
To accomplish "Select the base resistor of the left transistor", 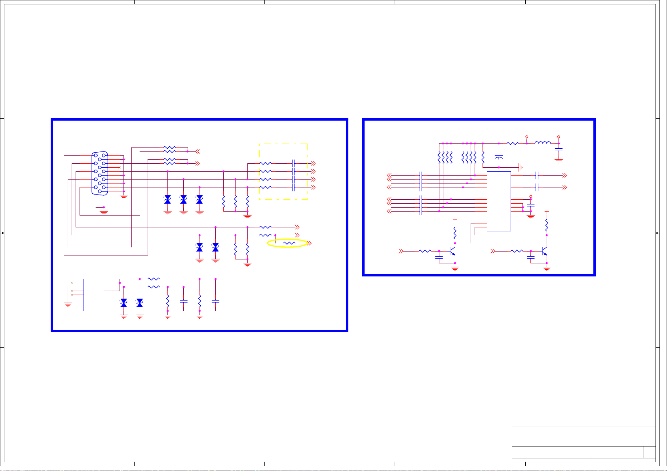I will point(425,251).
